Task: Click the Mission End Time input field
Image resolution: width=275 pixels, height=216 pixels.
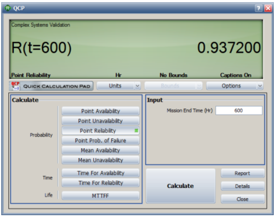Action: pos(239,110)
